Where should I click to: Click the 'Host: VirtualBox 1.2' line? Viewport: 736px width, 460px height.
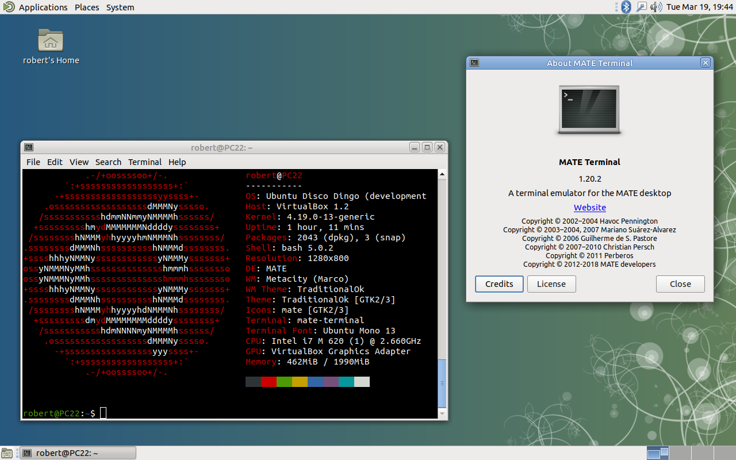click(x=297, y=206)
